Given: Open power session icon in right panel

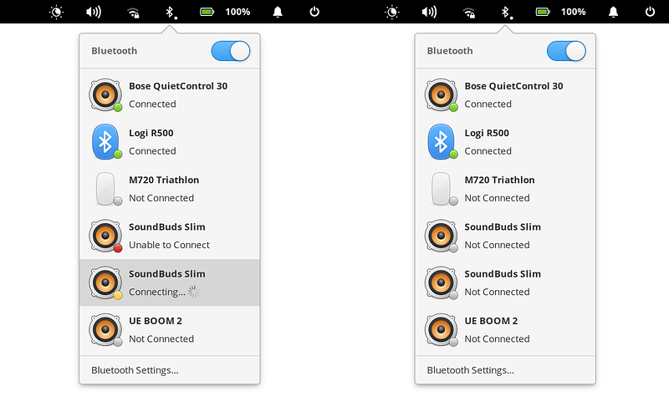Looking at the screenshot, I should pos(651,12).
